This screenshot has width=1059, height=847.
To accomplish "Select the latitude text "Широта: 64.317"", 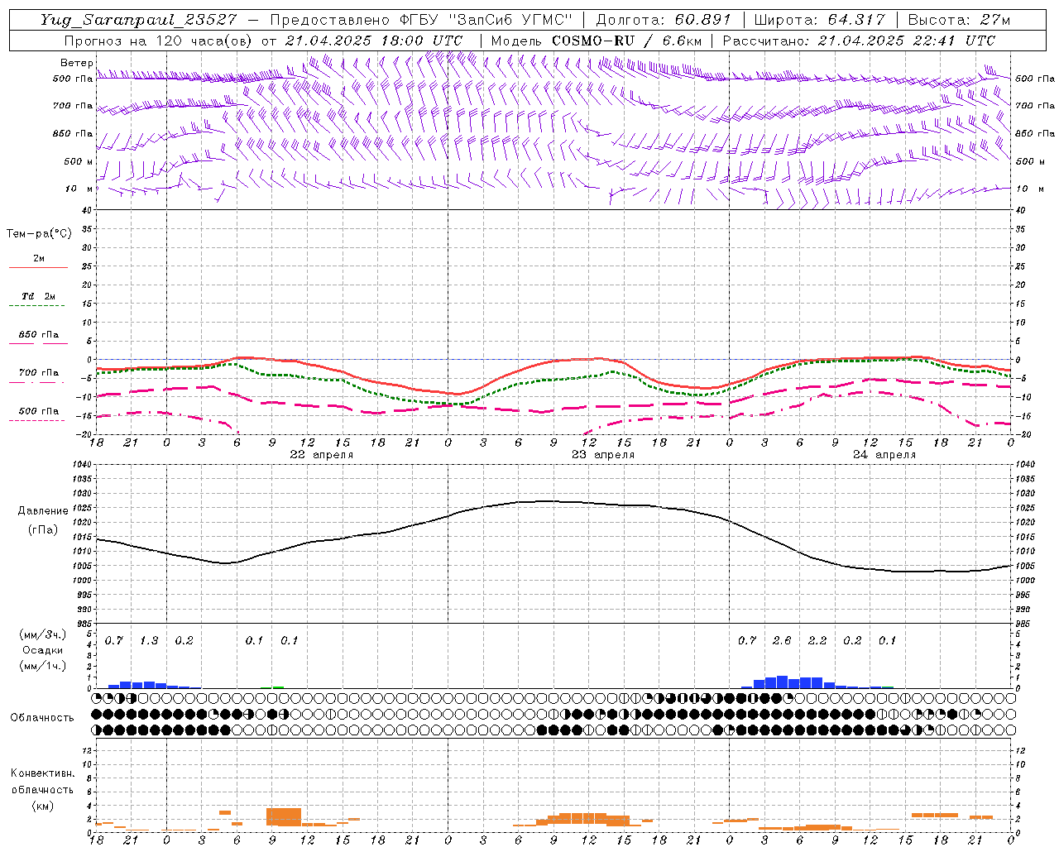I will tap(820, 19).
